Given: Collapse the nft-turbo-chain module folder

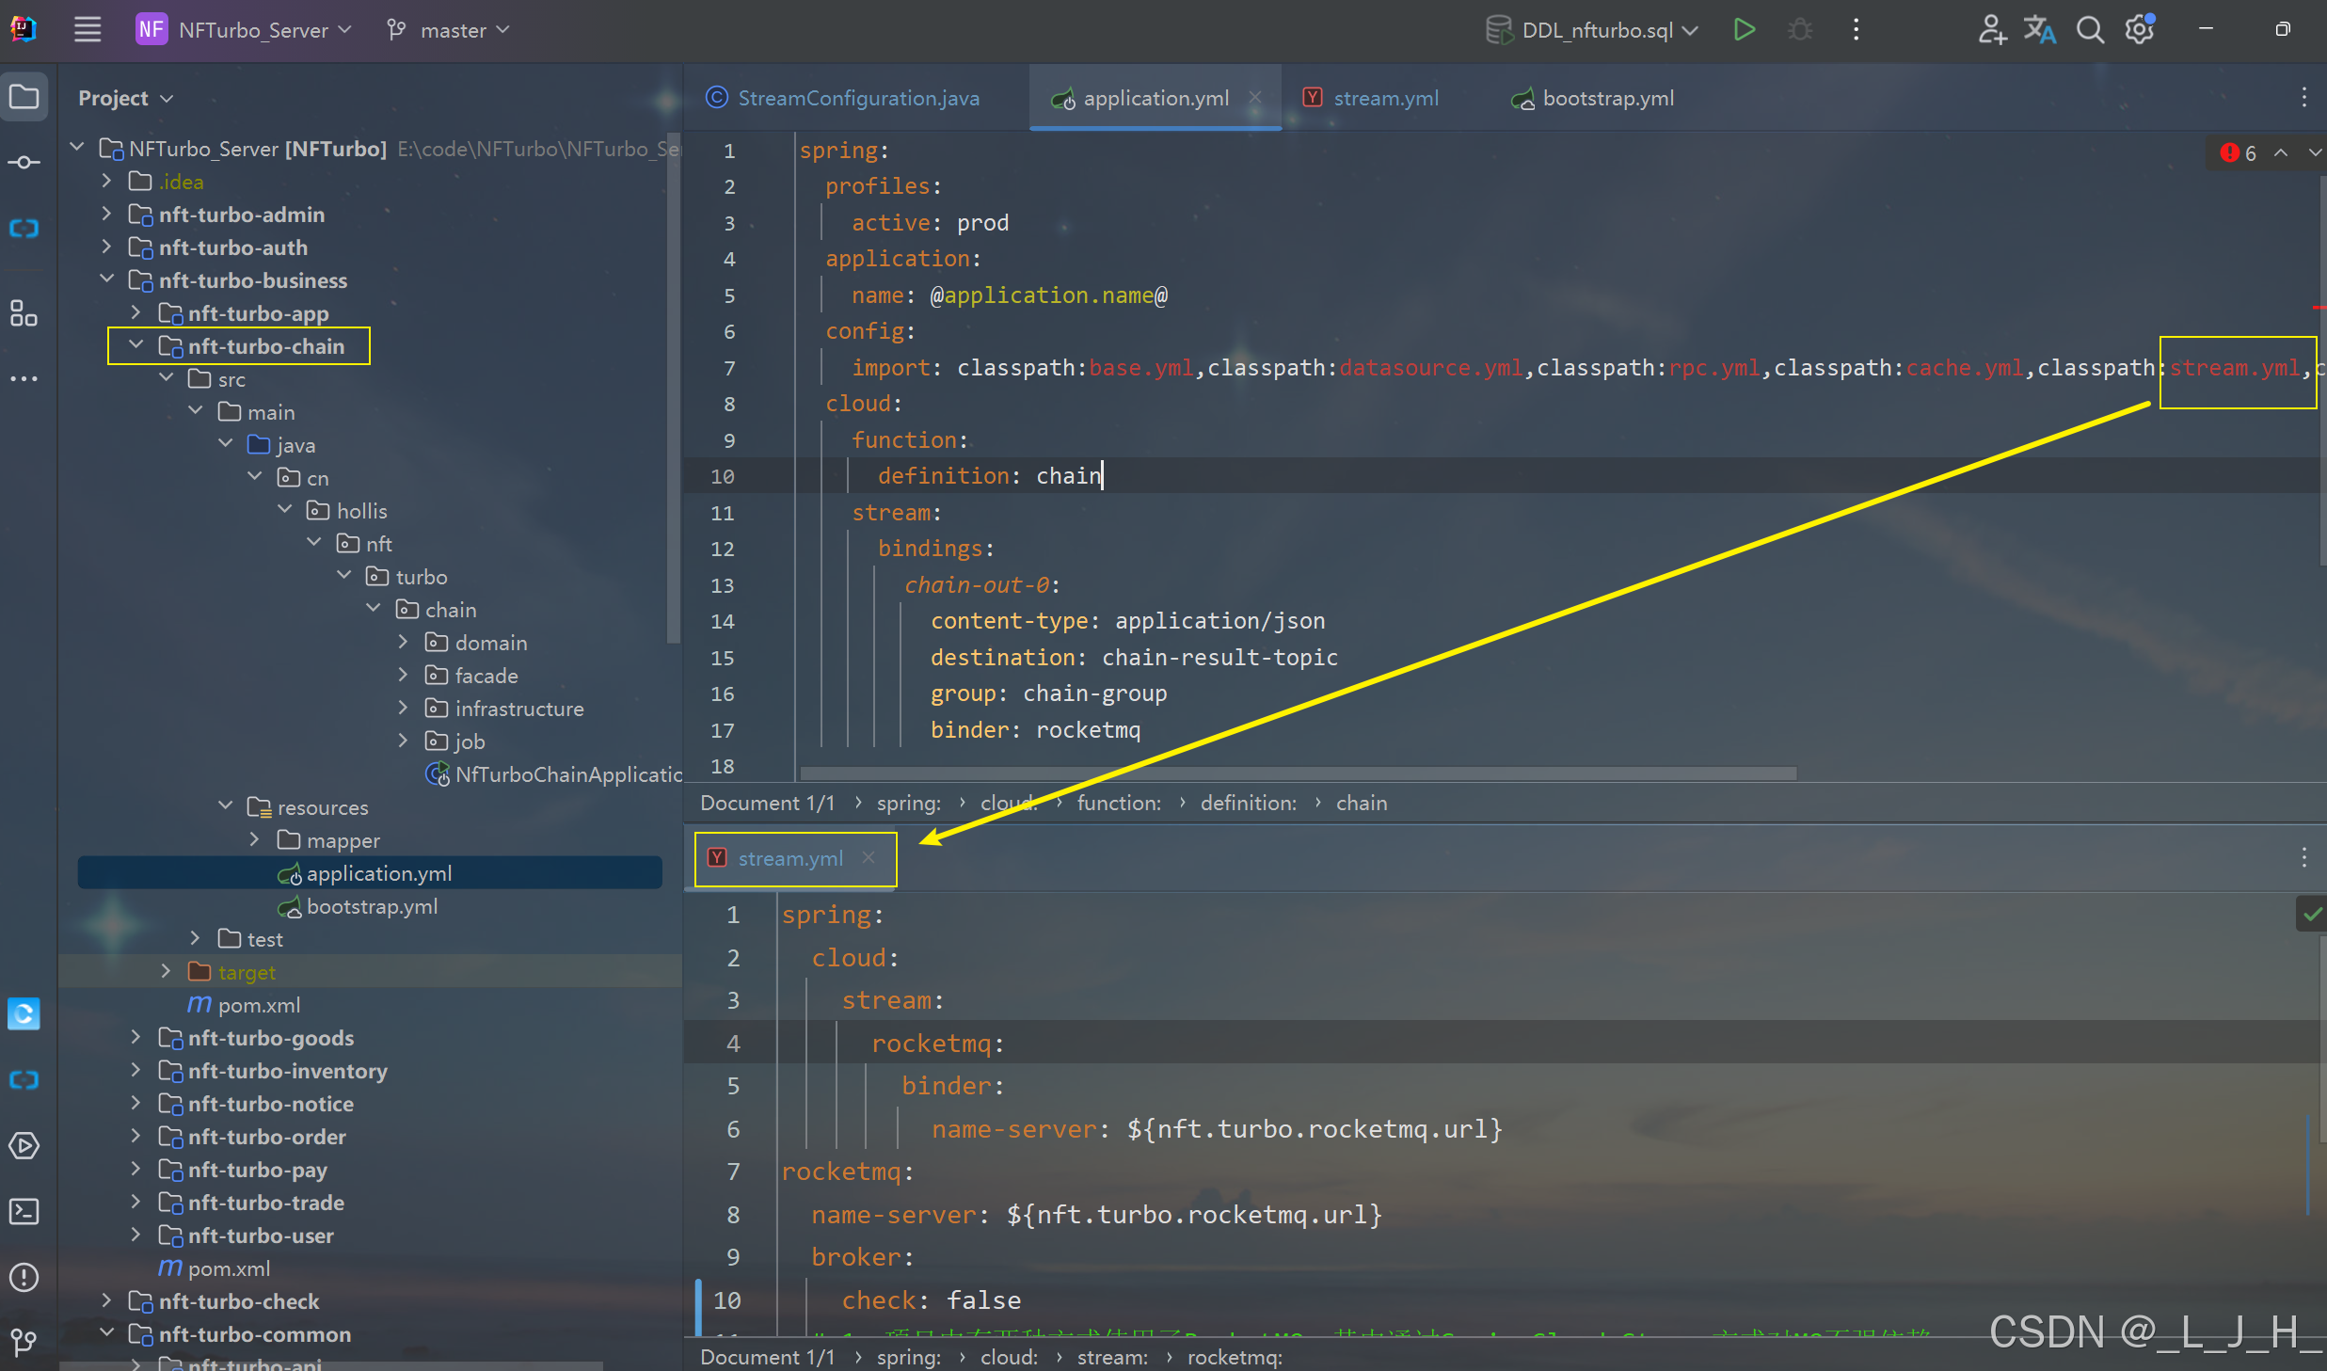Looking at the screenshot, I should click(136, 345).
